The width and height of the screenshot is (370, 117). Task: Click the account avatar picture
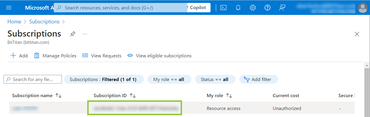(x=363, y=8)
